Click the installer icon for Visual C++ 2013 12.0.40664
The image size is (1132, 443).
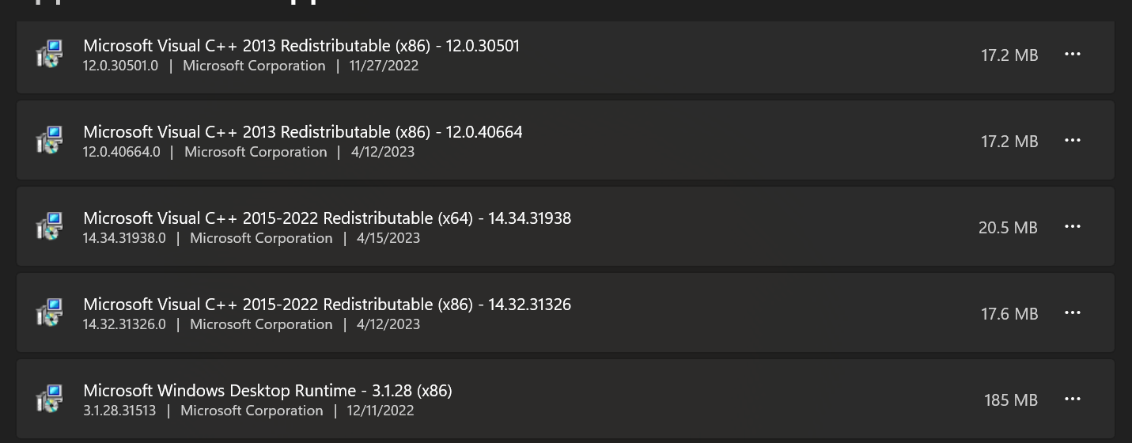[50, 141]
